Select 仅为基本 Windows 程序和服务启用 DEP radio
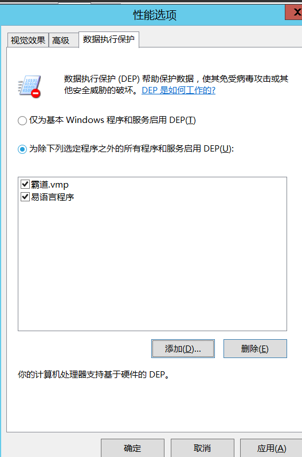This screenshot has width=302, height=457. (x=22, y=120)
